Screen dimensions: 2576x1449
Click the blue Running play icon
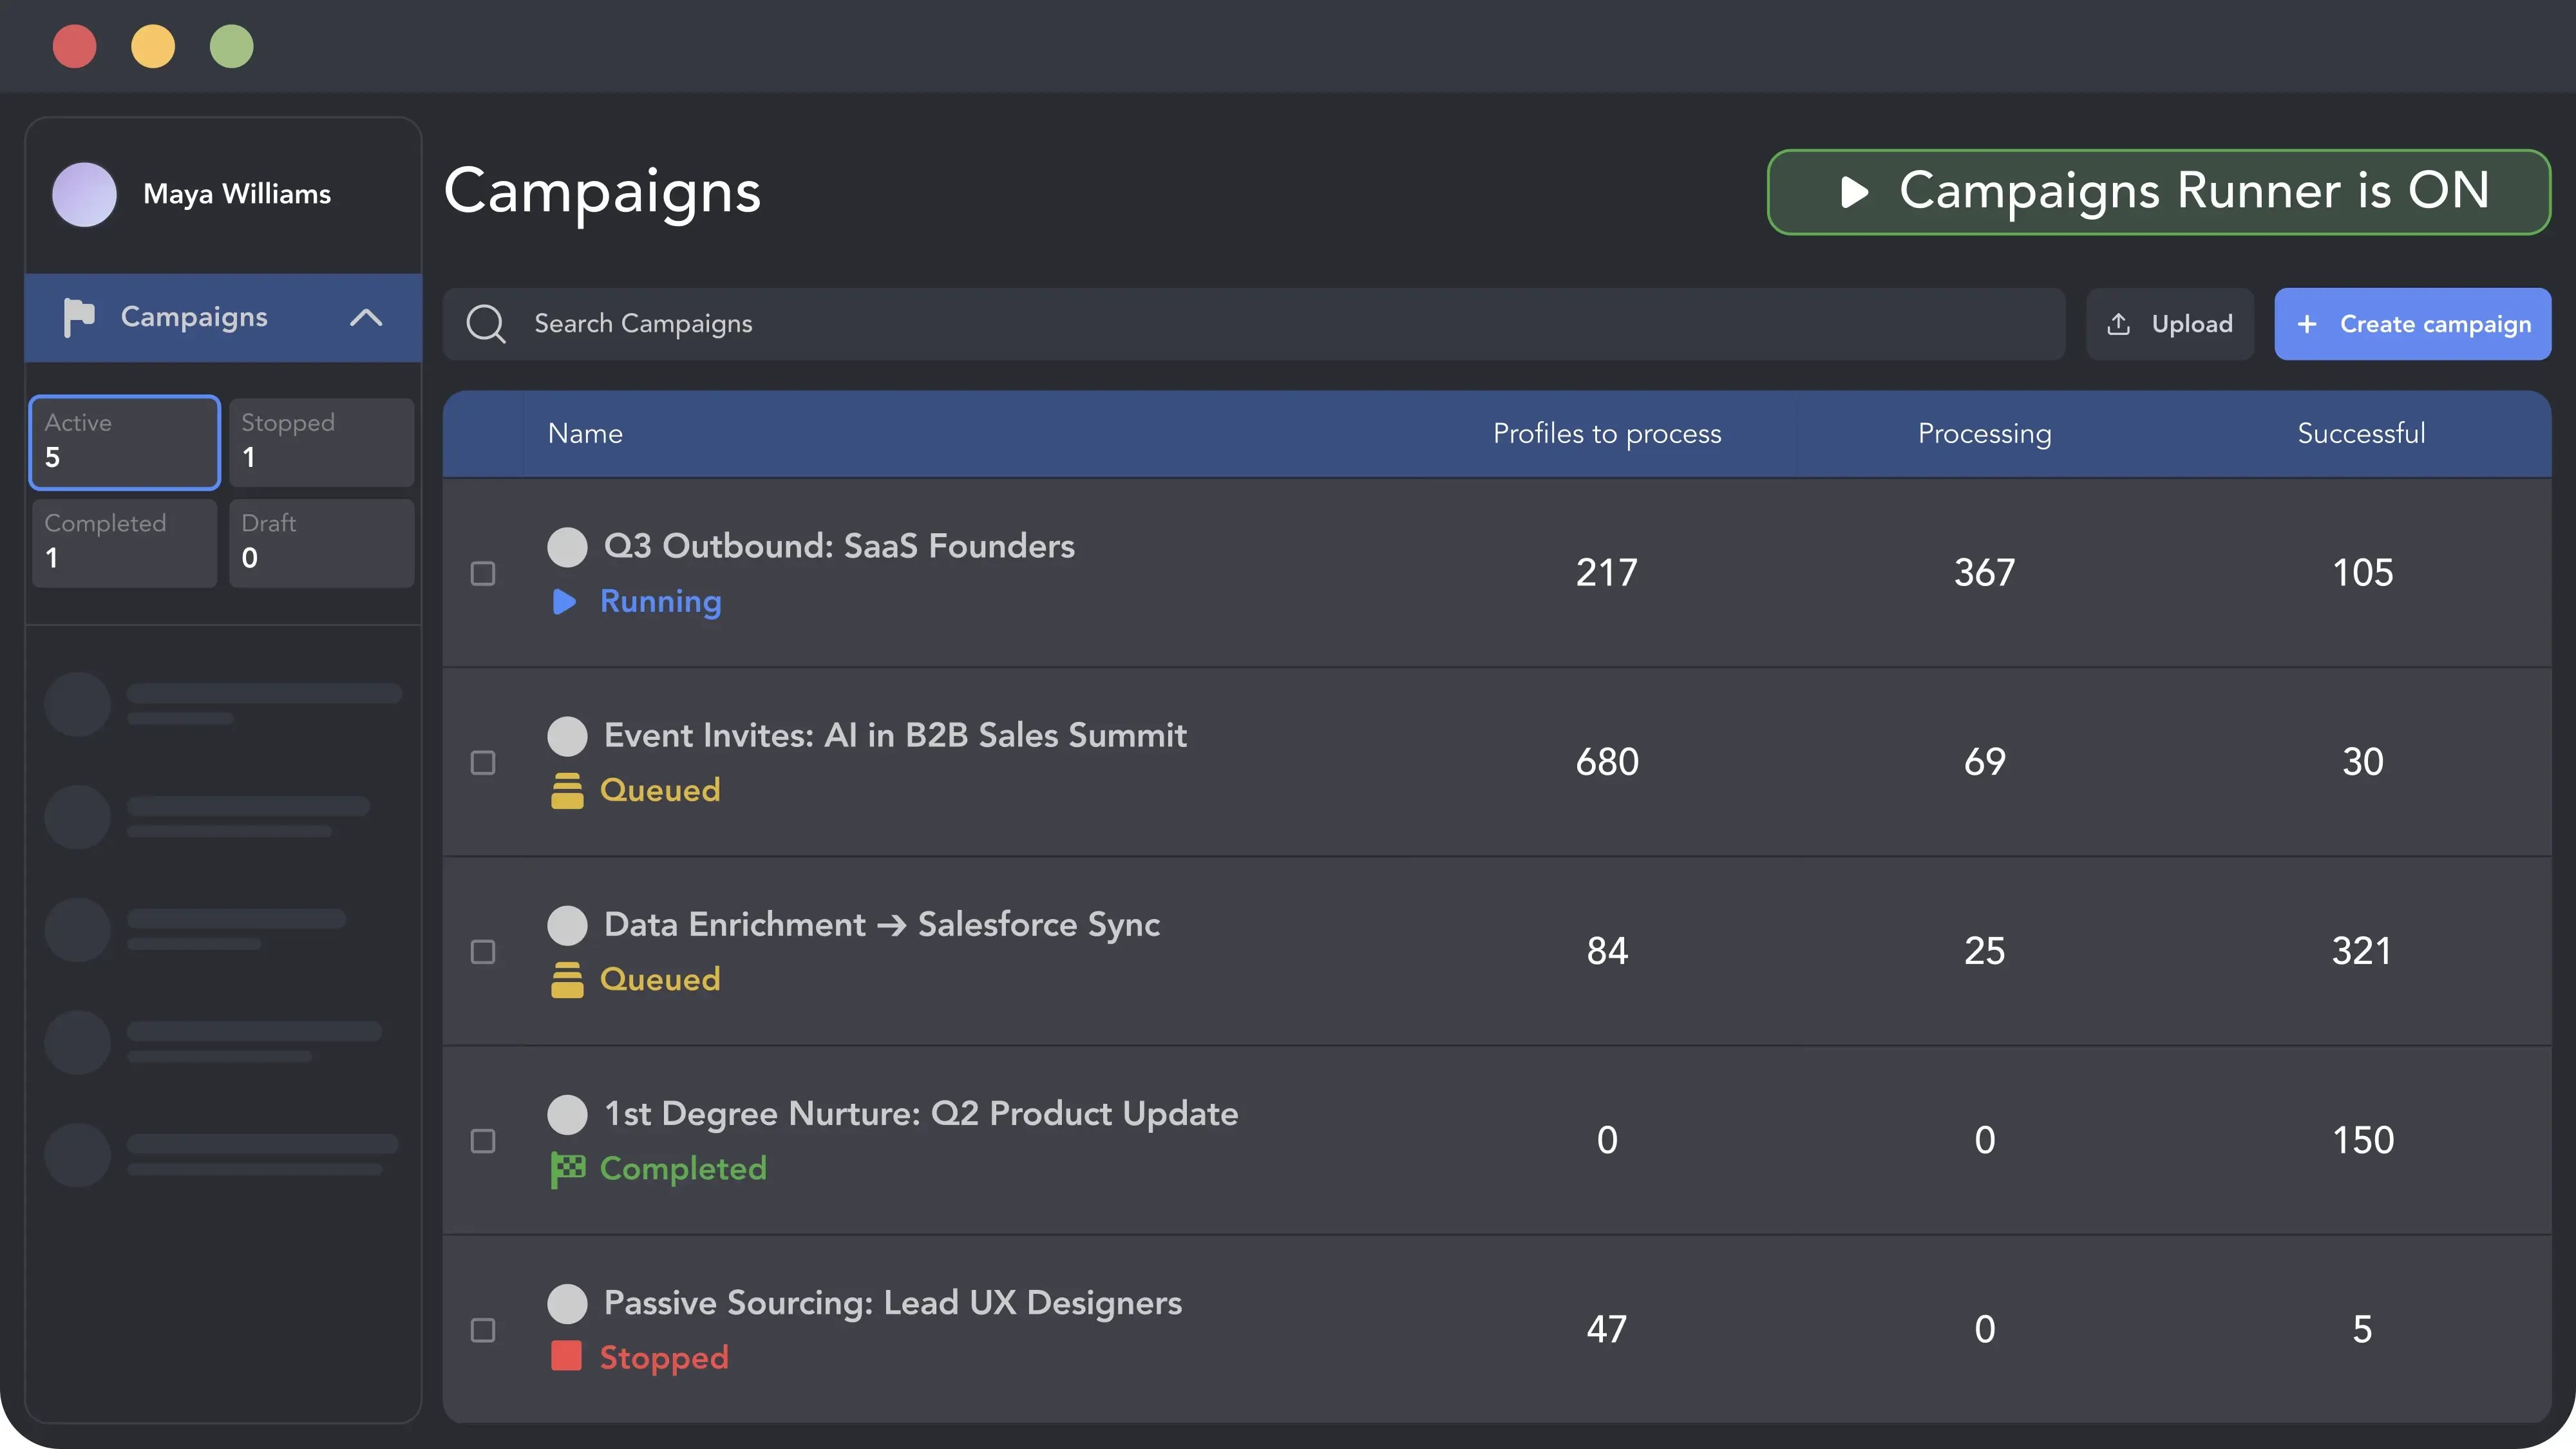point(564,601)
